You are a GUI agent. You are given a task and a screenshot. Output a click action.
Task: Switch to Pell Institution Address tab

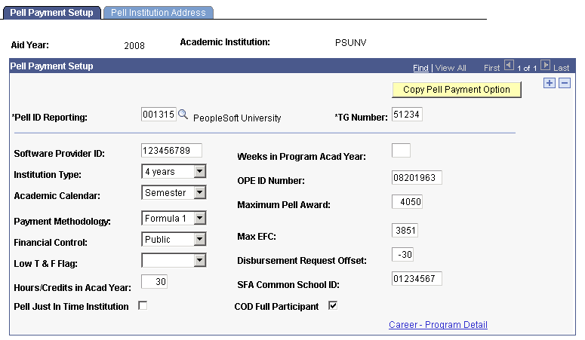(159, 13)
